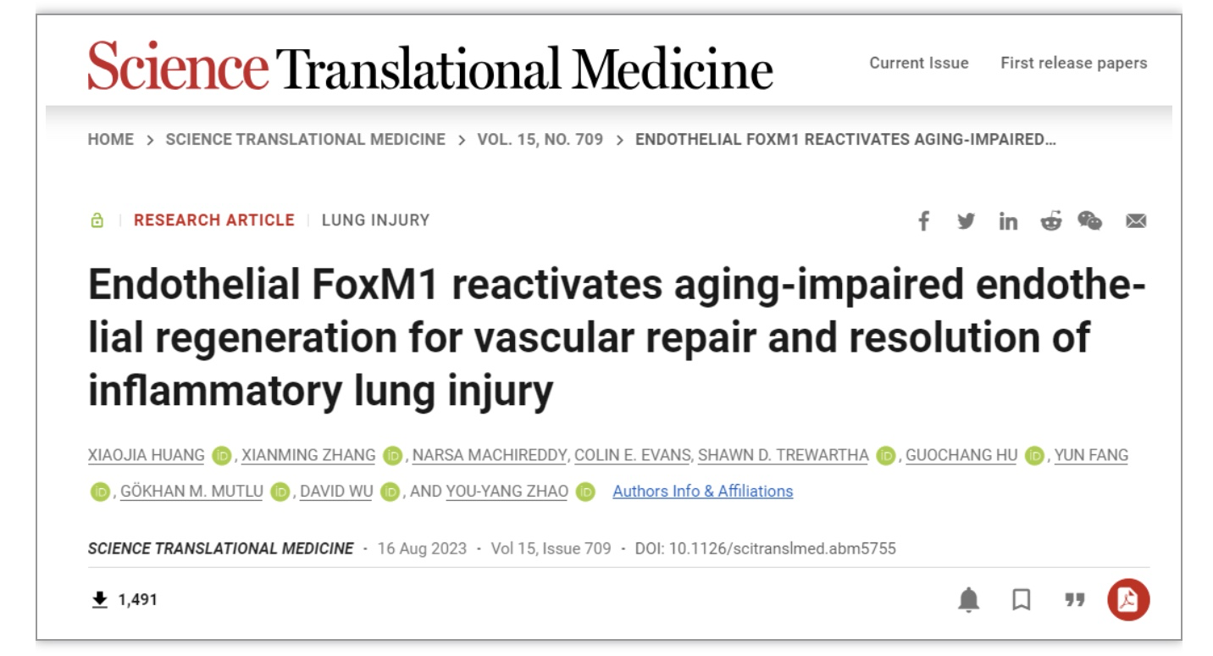Expand Authors Info & Affiliations
The height and width of the screenshot is (656, 1213).
point(703,492)
